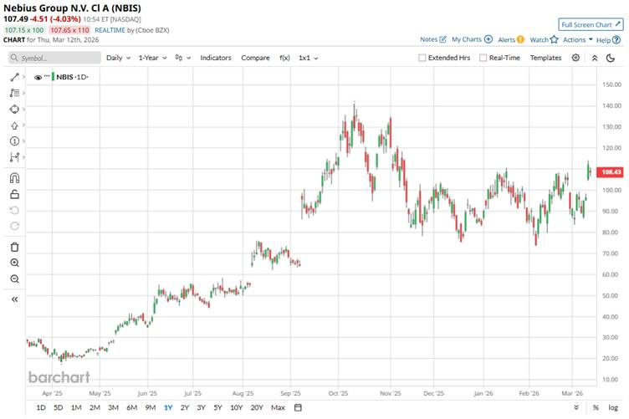Activate the magnet snap tool
The image size is (629, 419).
pos(14,177)
